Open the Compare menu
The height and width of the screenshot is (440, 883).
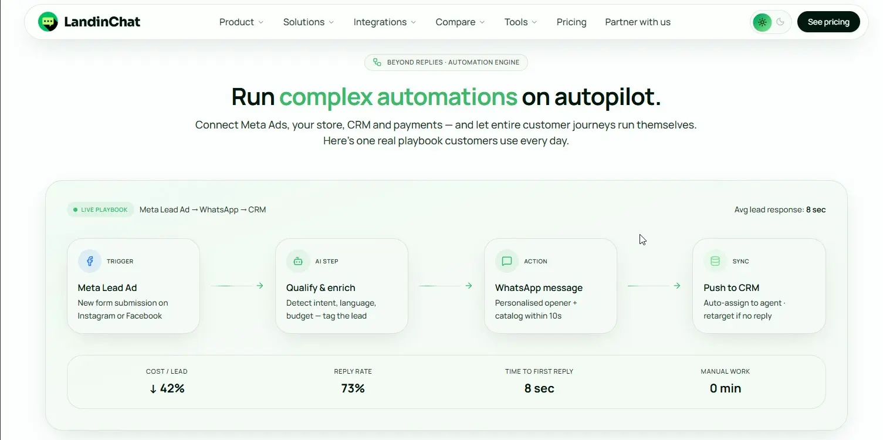point(461,22)
